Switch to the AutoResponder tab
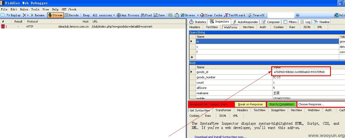The image size is (345, 138). (x=245, y=22)
